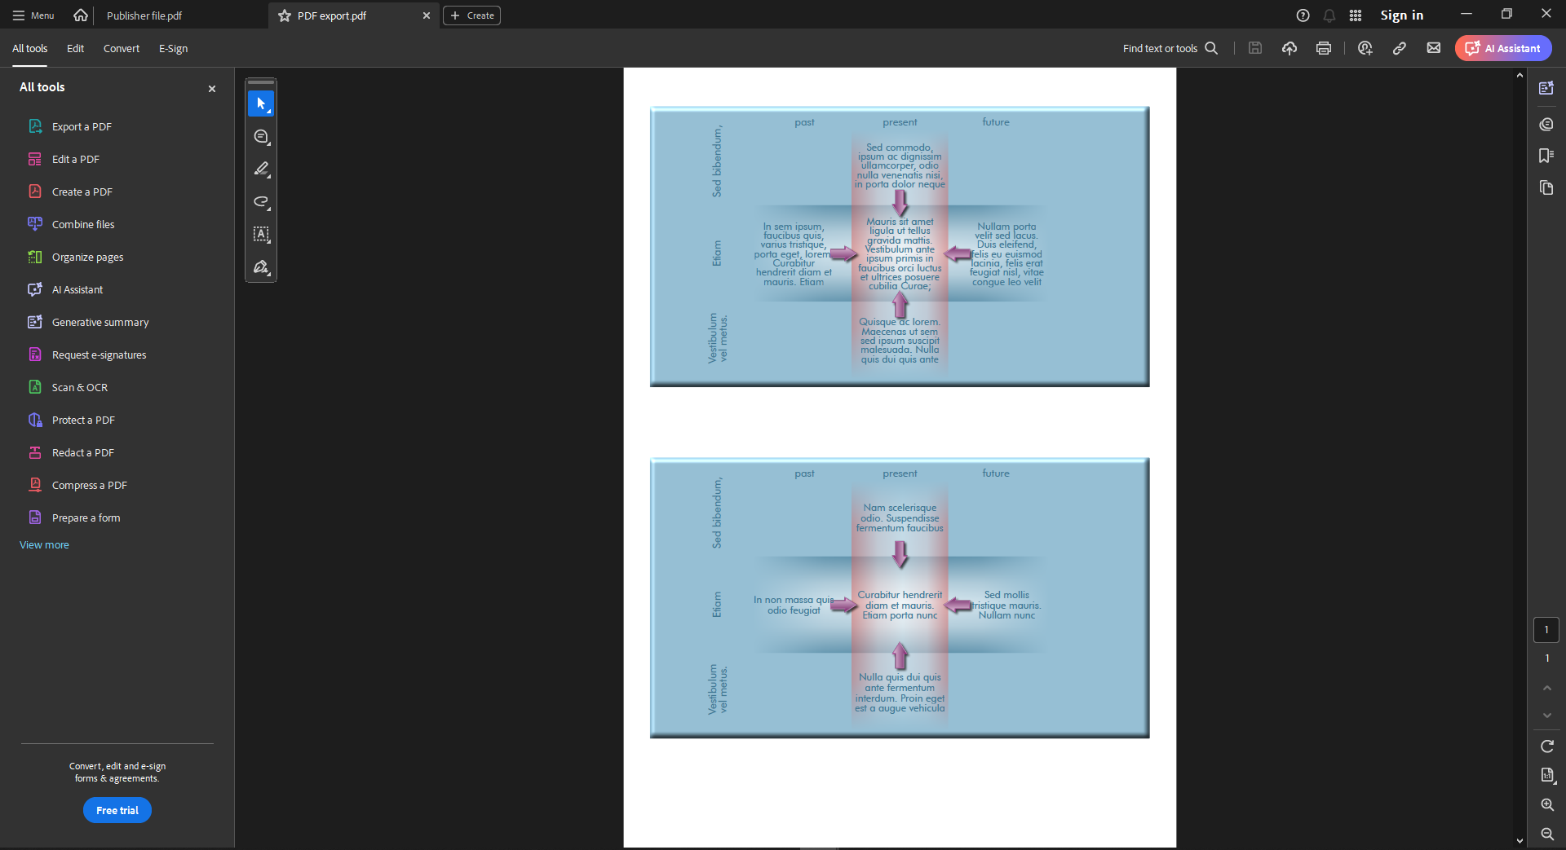This screenshot has height=850, width=1566.
Task: Click the print icon
Action: point(1324,48)
